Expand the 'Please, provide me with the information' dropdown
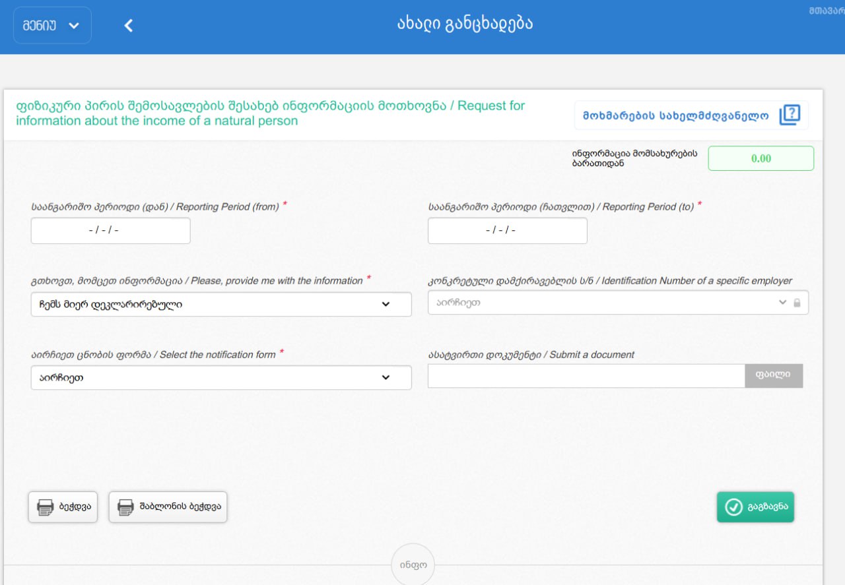 pyautogui.click(x=220, y=304)
